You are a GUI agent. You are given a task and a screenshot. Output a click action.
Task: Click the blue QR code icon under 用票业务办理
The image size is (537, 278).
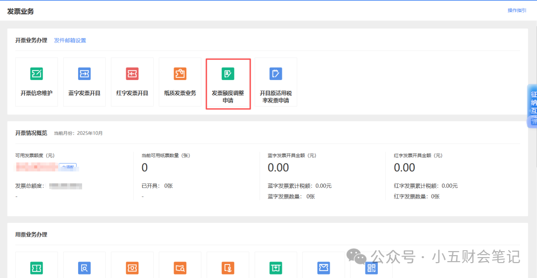371,268
